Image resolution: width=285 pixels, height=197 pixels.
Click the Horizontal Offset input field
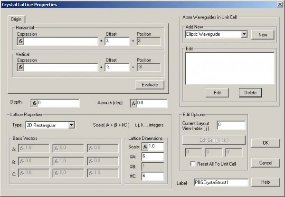(x=117, y=41)
